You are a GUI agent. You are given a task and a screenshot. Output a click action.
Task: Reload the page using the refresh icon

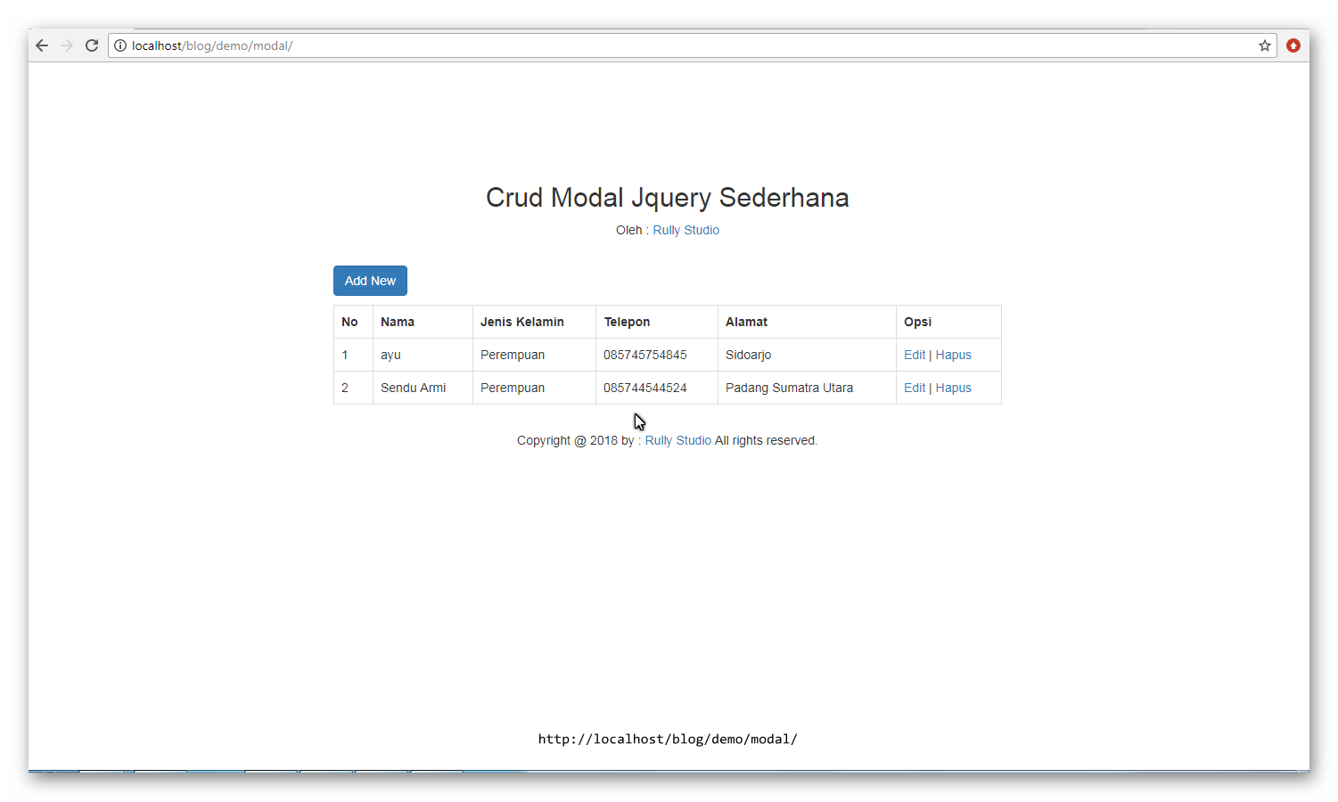click(x=92, y=45)
